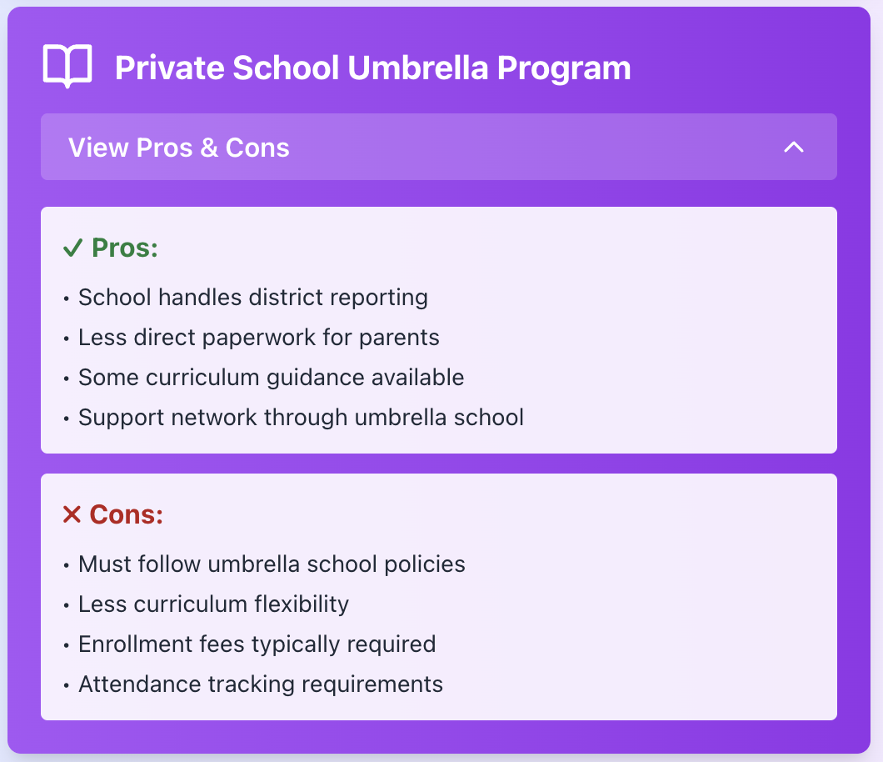
Task: Select "Attendance tracking requirements" item
Action: (260, 684)
